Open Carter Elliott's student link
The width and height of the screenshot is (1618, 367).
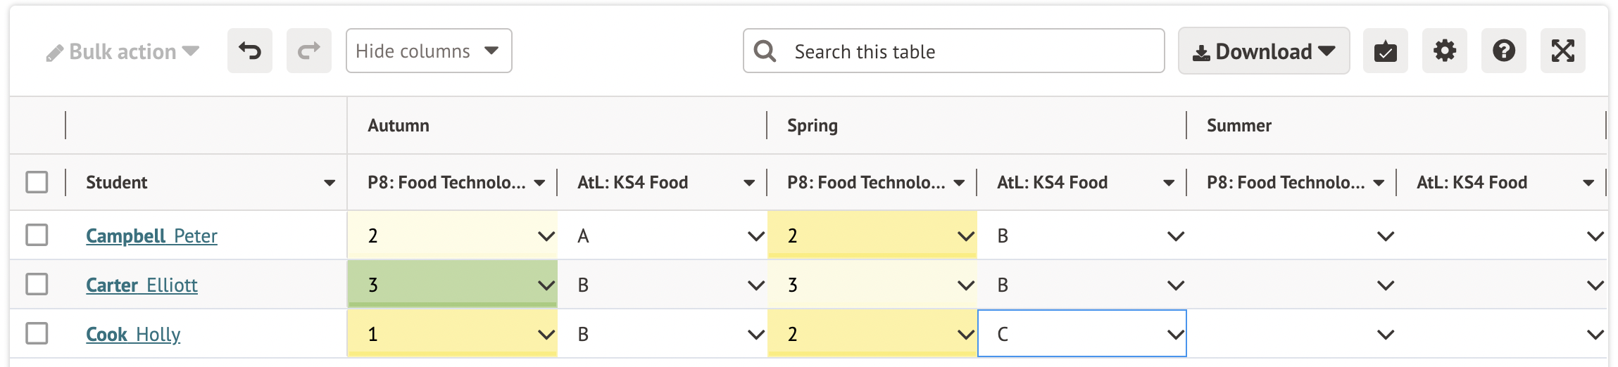pyautogui.click(x=142, y=285)
